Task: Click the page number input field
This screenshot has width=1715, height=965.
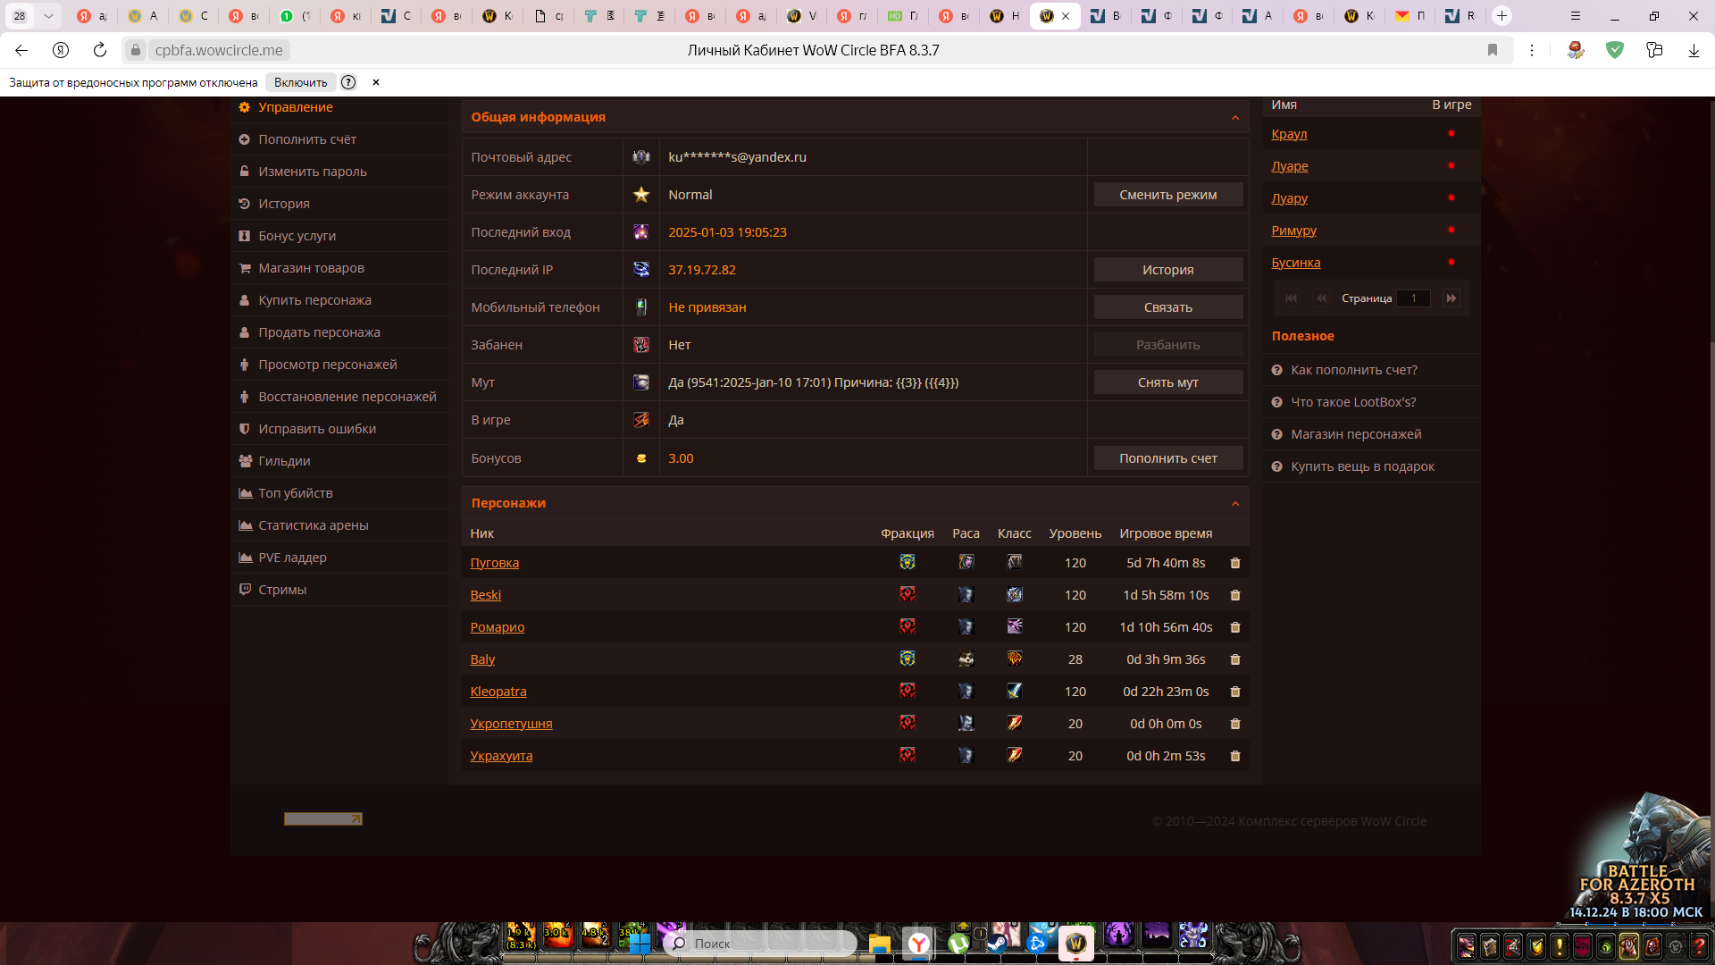Action: click(1414, 298)
